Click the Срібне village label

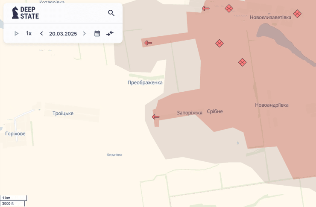pos(215,111)
